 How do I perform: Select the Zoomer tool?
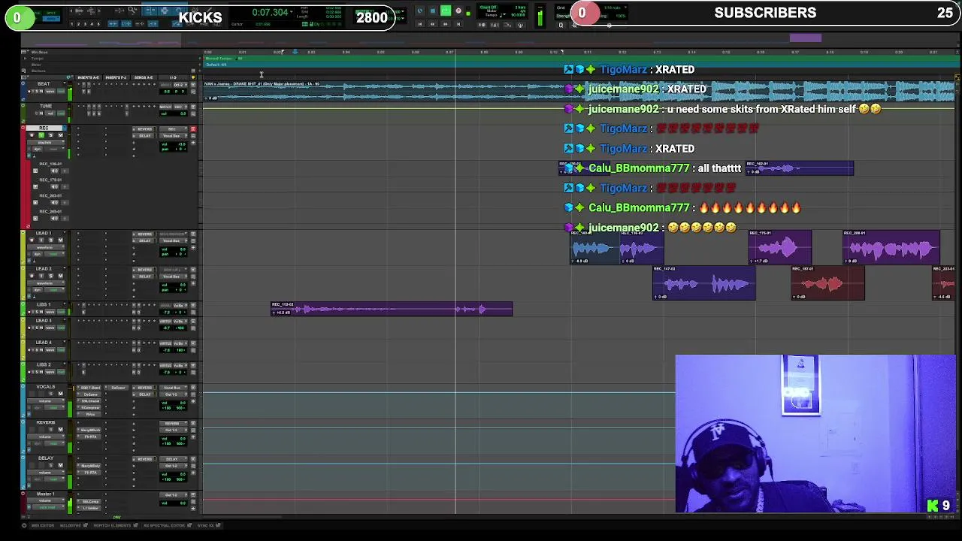point(132,11)
